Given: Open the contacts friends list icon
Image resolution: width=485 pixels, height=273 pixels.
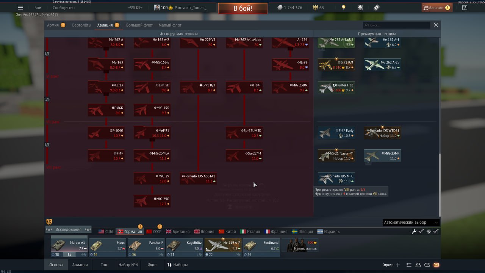Looking at the screenshot, I should [418, 265].
